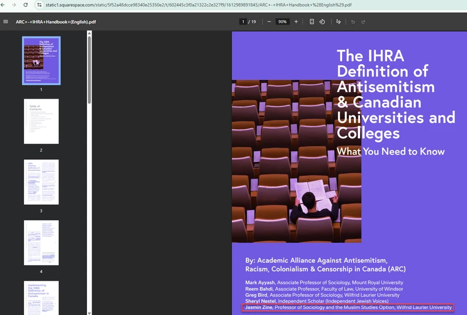Screen dimensions: 467x315
Task: Redo the last annotation
Action: pos(363,22)
